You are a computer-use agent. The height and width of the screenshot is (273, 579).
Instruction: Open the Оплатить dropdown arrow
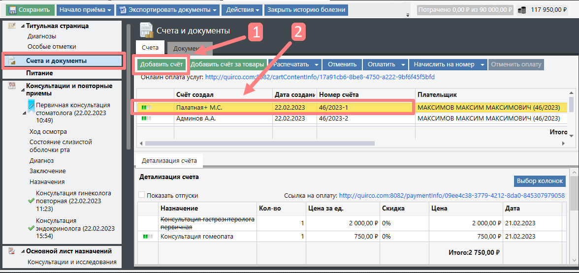[x=403, y=64]
